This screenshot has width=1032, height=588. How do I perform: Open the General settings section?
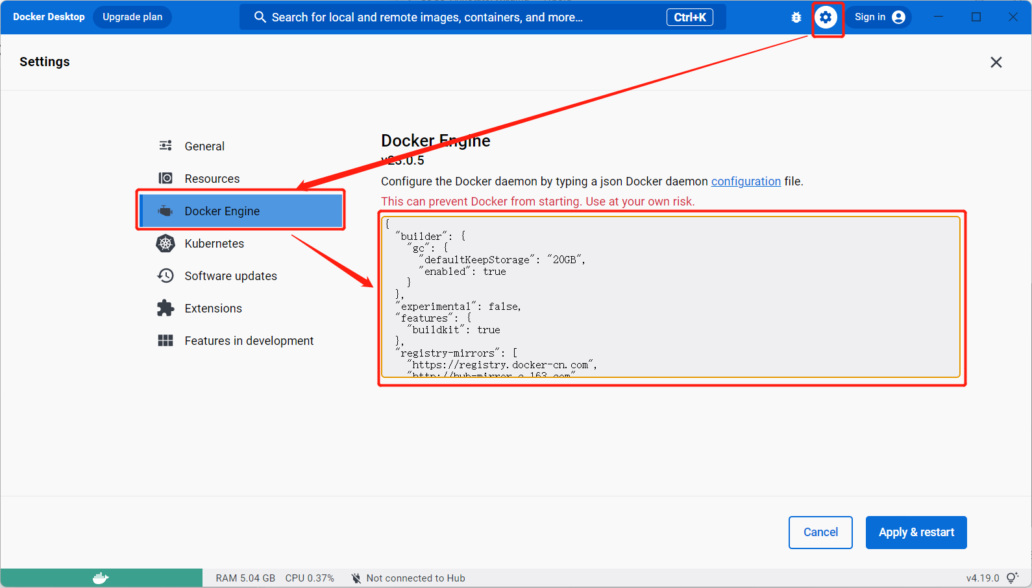(x=241, y=146)
